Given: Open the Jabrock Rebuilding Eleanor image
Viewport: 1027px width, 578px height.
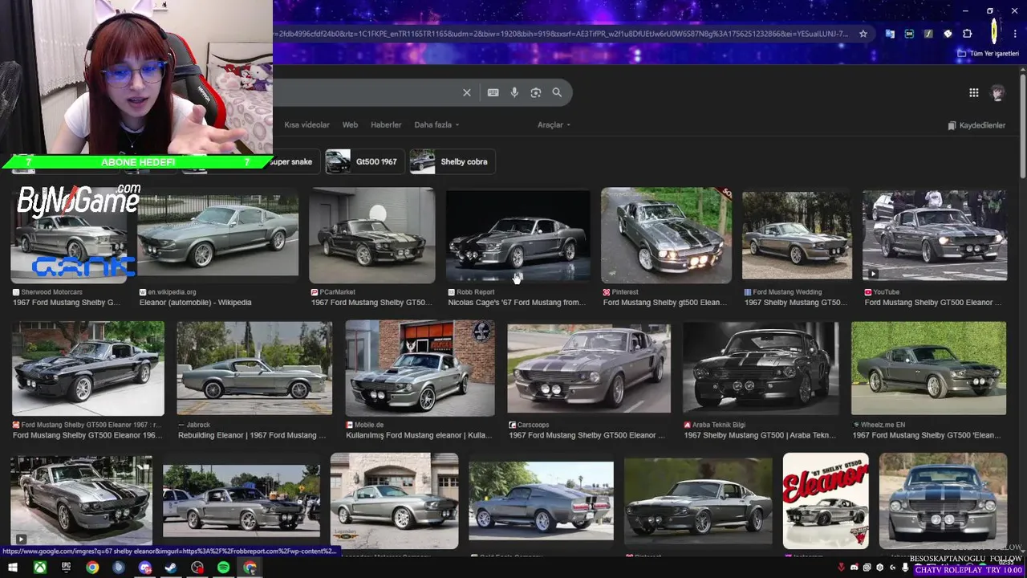Looking at the screenshot, I should coord(254,368).
